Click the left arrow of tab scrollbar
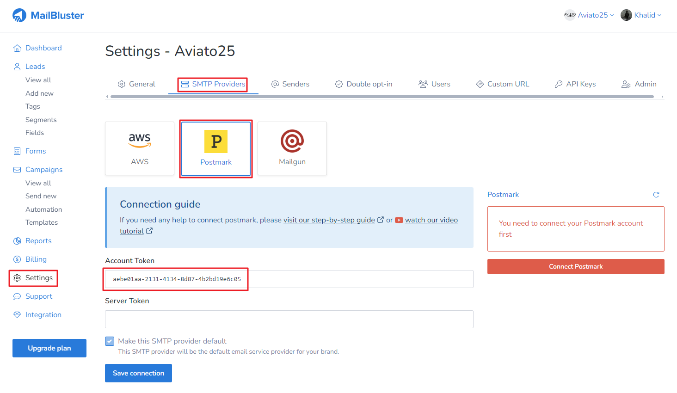 (107, 97)
